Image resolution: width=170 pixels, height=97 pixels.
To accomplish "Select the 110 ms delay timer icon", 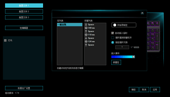I will pyautogui.click(x=86, y=35).
